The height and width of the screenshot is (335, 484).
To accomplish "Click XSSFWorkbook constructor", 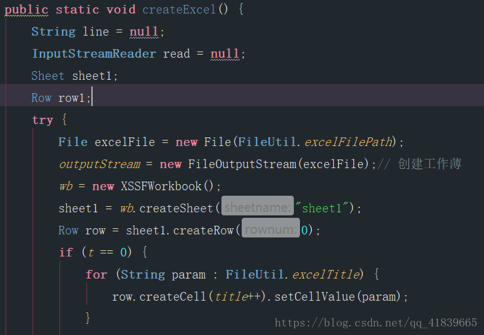I will (x=161, y=186).
